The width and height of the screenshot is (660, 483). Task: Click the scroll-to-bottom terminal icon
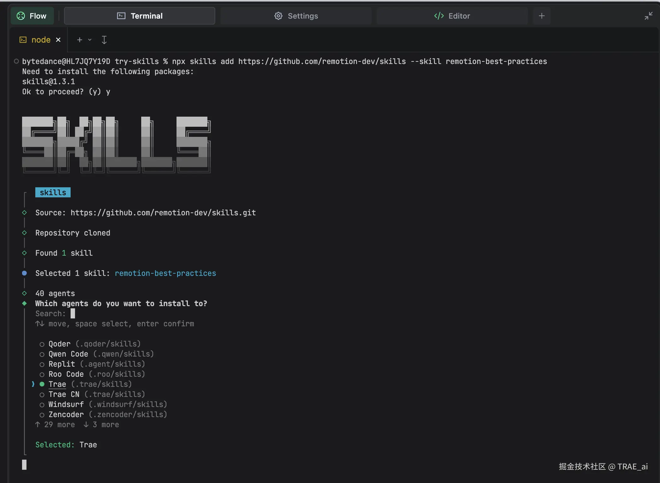tap(104, 40)
